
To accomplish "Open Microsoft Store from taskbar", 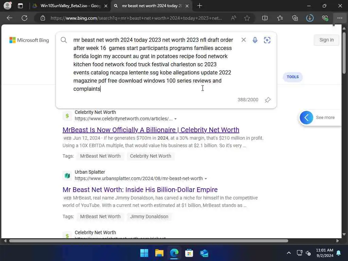I will click(x=189, y=253).
